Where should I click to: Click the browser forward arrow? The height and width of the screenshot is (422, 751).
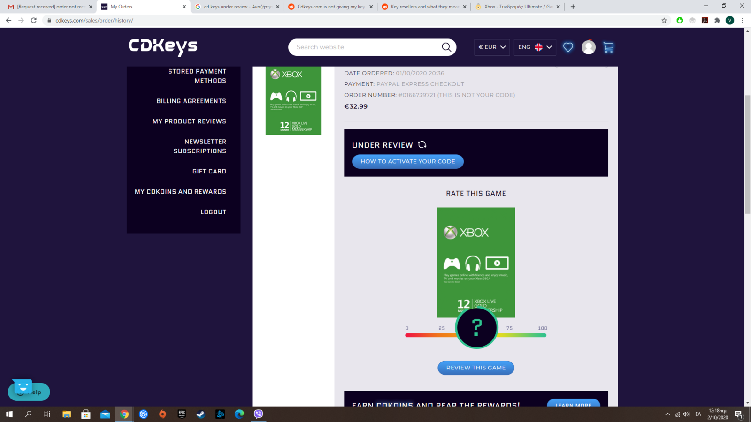[21, 20]
